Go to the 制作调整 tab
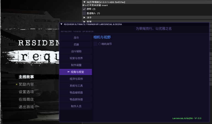The height and width of the screenshot is (124, 212). [x=76, y=65]
